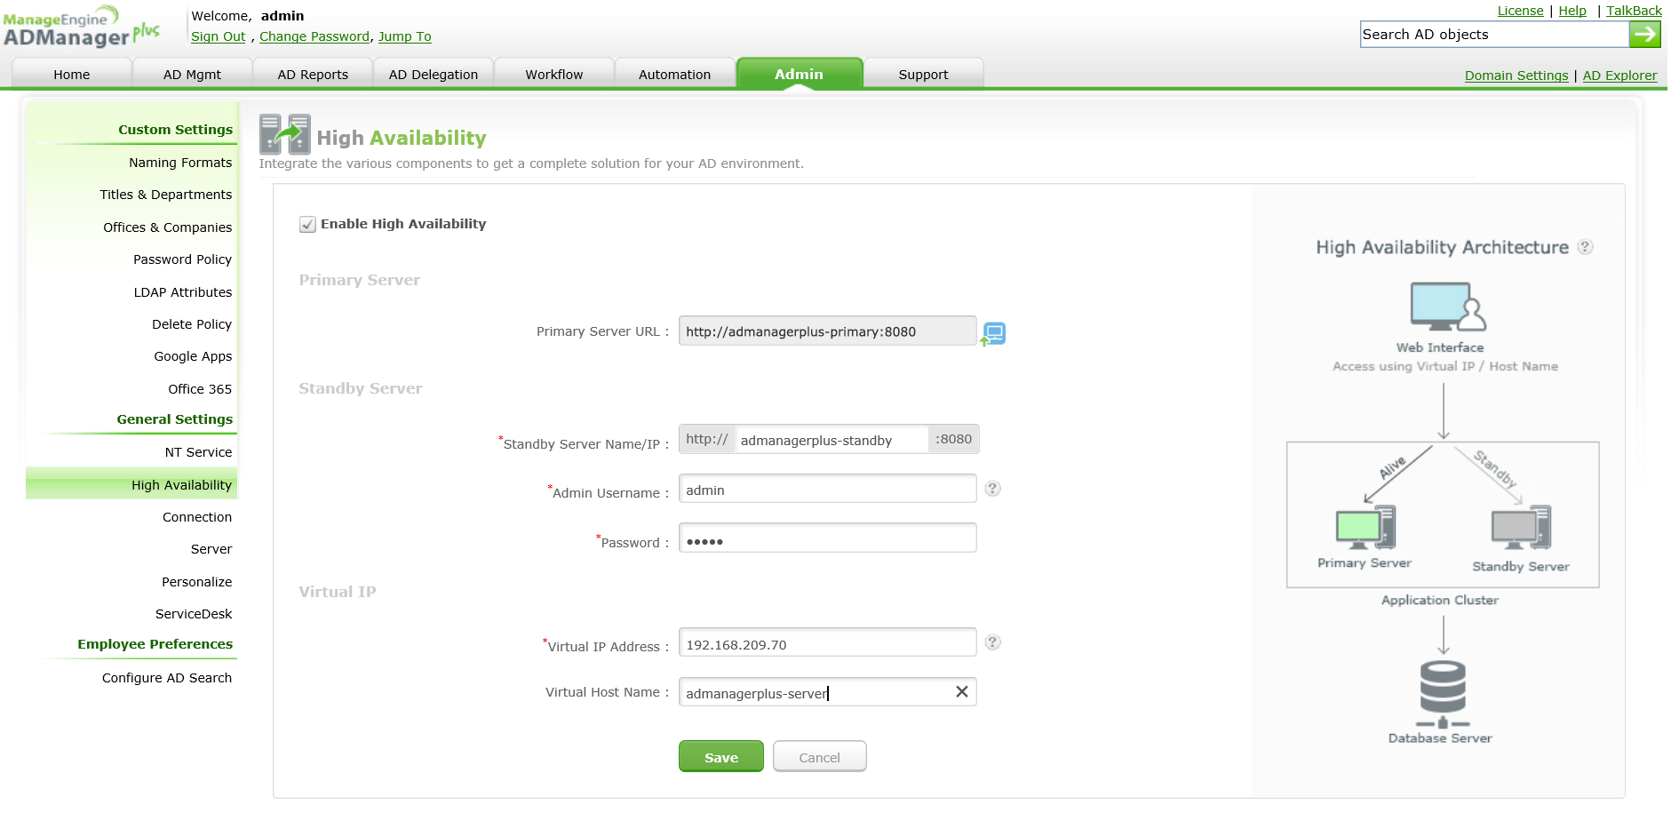The image size is (1671, 821).
Task: Click help icon next to High Availability Architecture
Action: pos(1587,248)
